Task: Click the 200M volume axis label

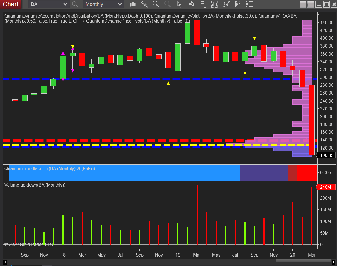Action: click(325, 198)
